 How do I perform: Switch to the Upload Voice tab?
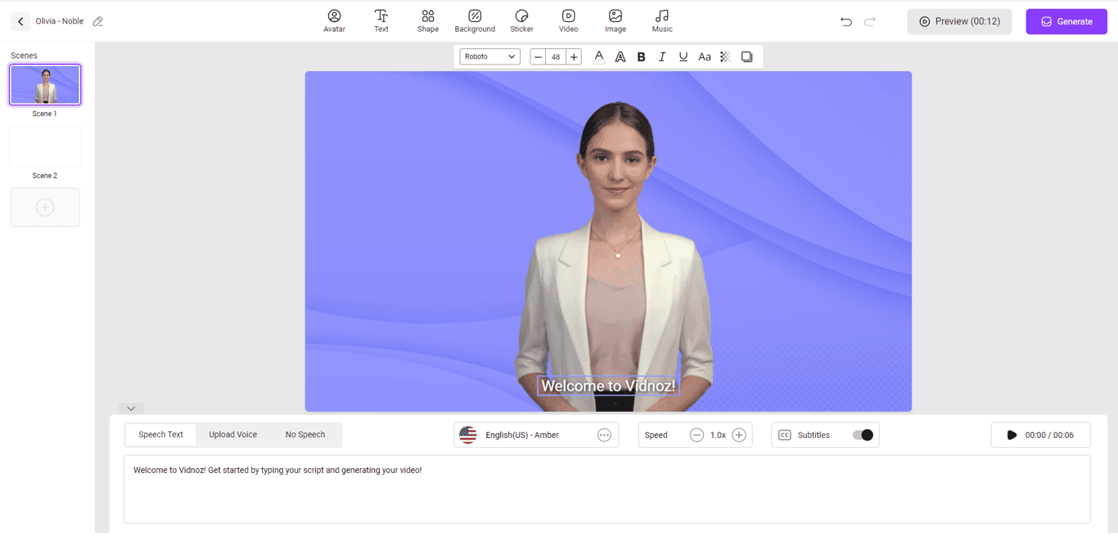click(233, 435)
